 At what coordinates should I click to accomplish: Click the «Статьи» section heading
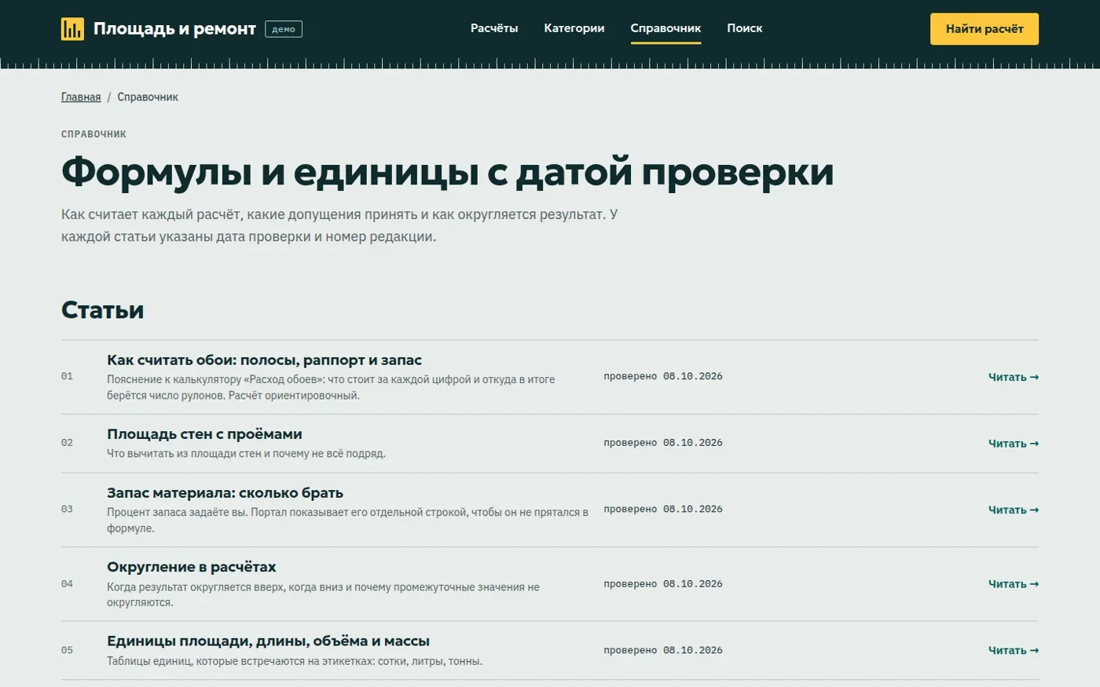[102, 310]
